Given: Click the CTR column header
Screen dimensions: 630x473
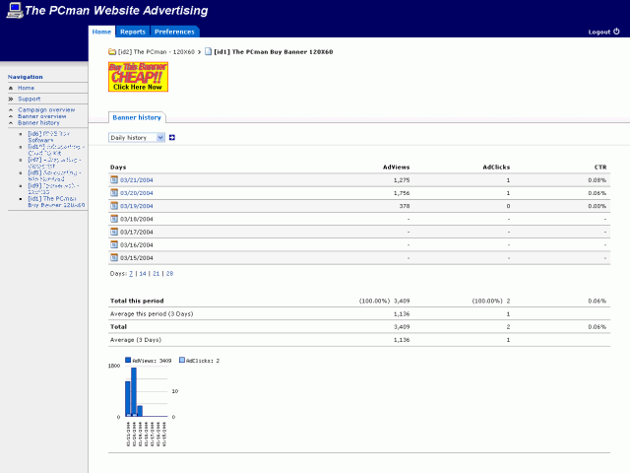Looking at the screenshot, I should tap(600, 167).
